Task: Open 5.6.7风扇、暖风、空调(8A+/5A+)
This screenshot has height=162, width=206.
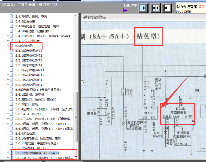Action: (41, 124)
